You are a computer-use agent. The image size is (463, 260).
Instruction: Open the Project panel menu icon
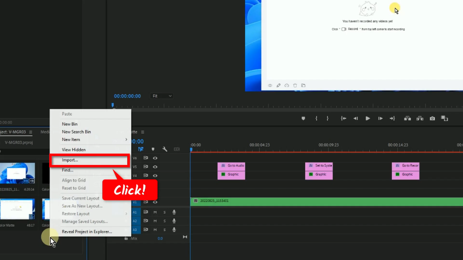coord(31,132)
